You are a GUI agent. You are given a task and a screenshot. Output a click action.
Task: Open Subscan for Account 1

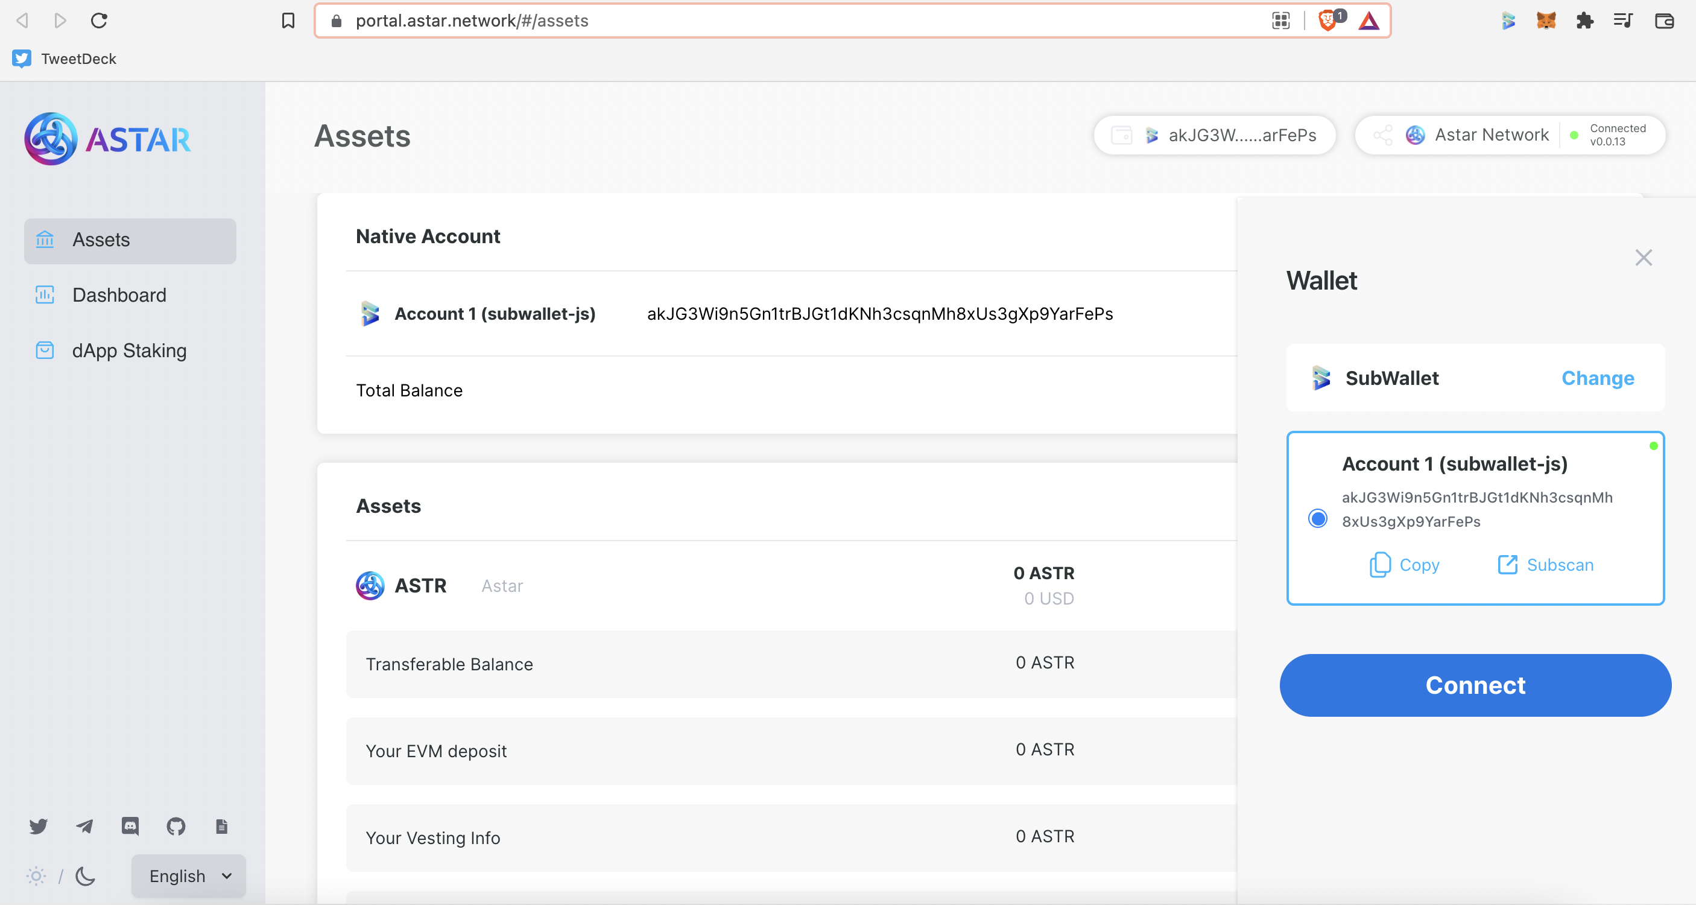tap(1545, 565)
